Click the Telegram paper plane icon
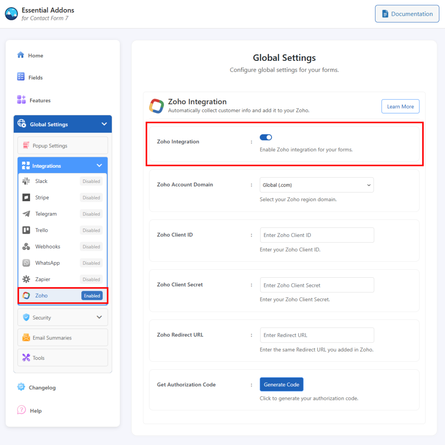Viewport: 445px width, 445px height. point(26,214)
